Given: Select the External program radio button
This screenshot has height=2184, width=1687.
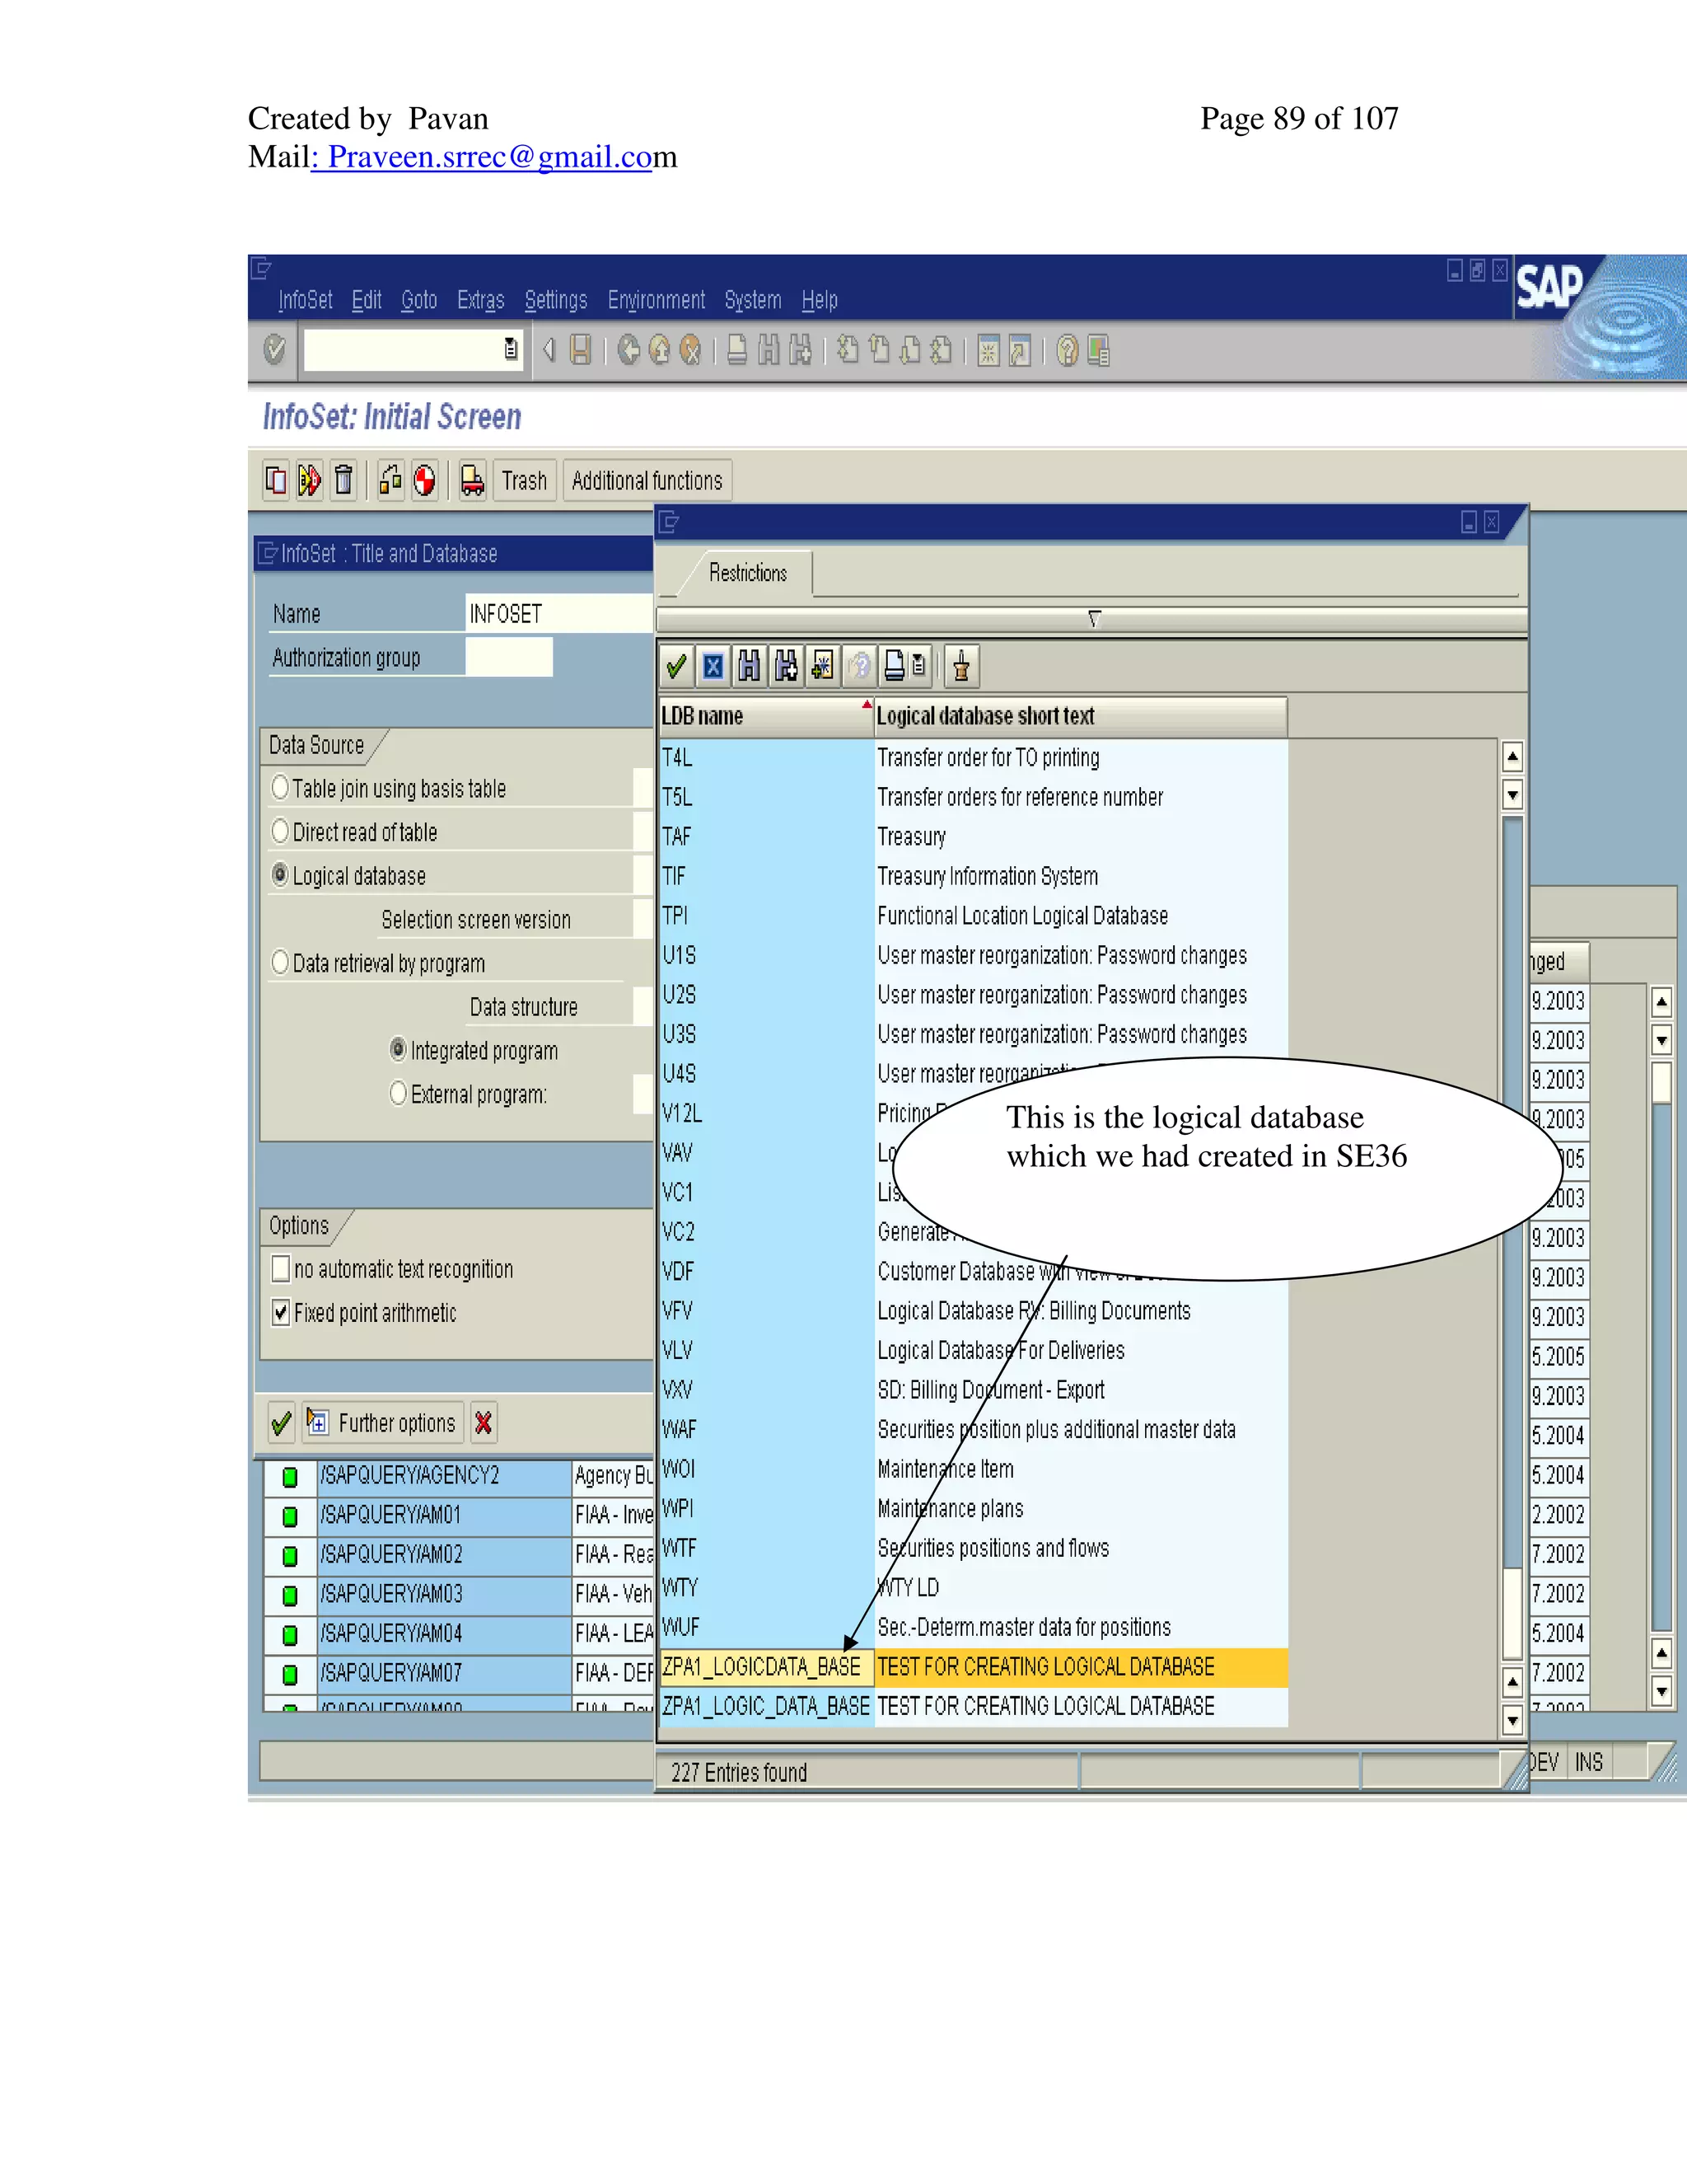Looking at the screenshot, I should 398,1093.
